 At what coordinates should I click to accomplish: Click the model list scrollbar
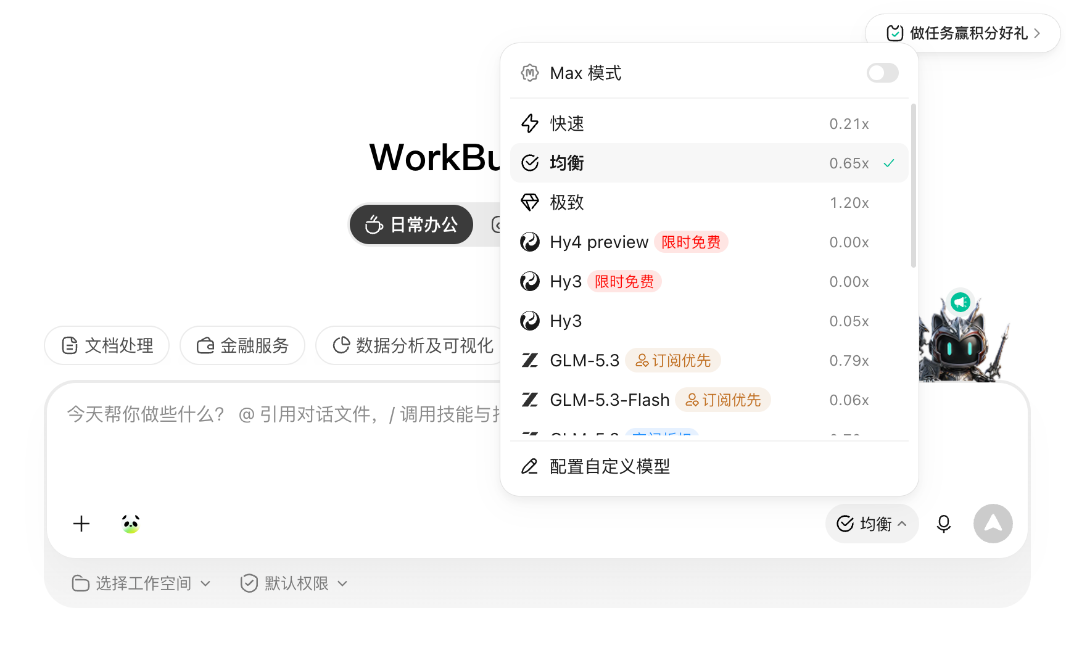(914, 186)
